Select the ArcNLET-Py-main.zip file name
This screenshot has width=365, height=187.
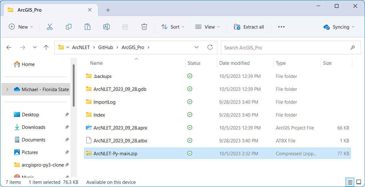116,153
